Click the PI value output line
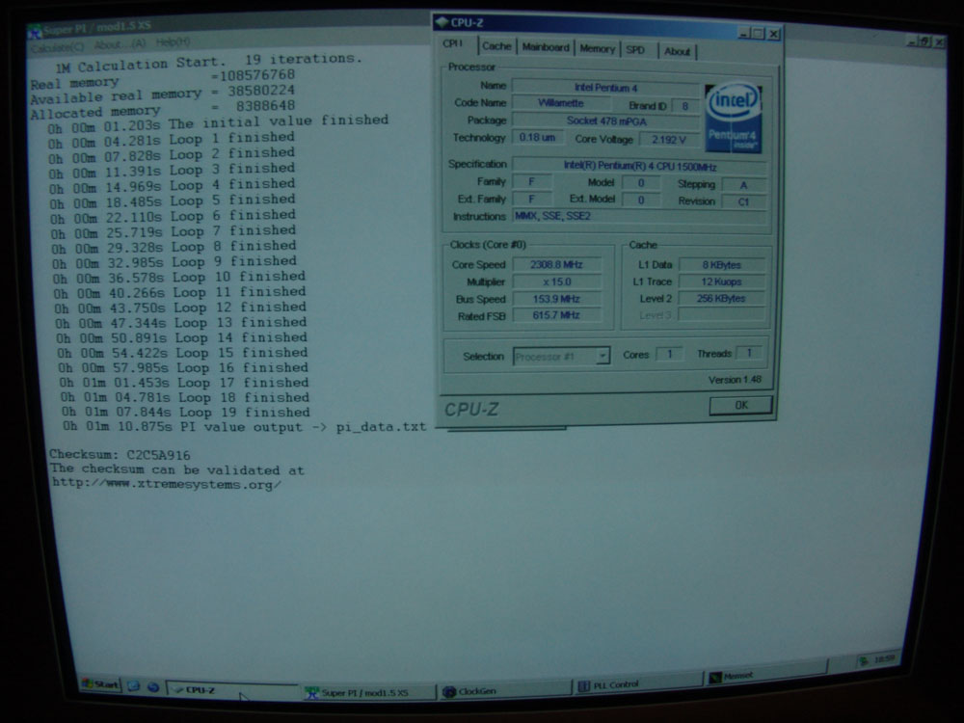Screen dimensions: 964x723 click(244, 427)
